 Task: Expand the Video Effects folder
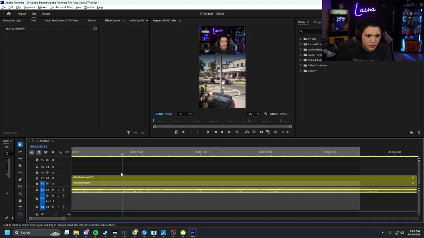pyautogui.click(x=301, y=60)
